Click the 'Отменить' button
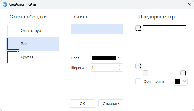 tap(111, 103)
